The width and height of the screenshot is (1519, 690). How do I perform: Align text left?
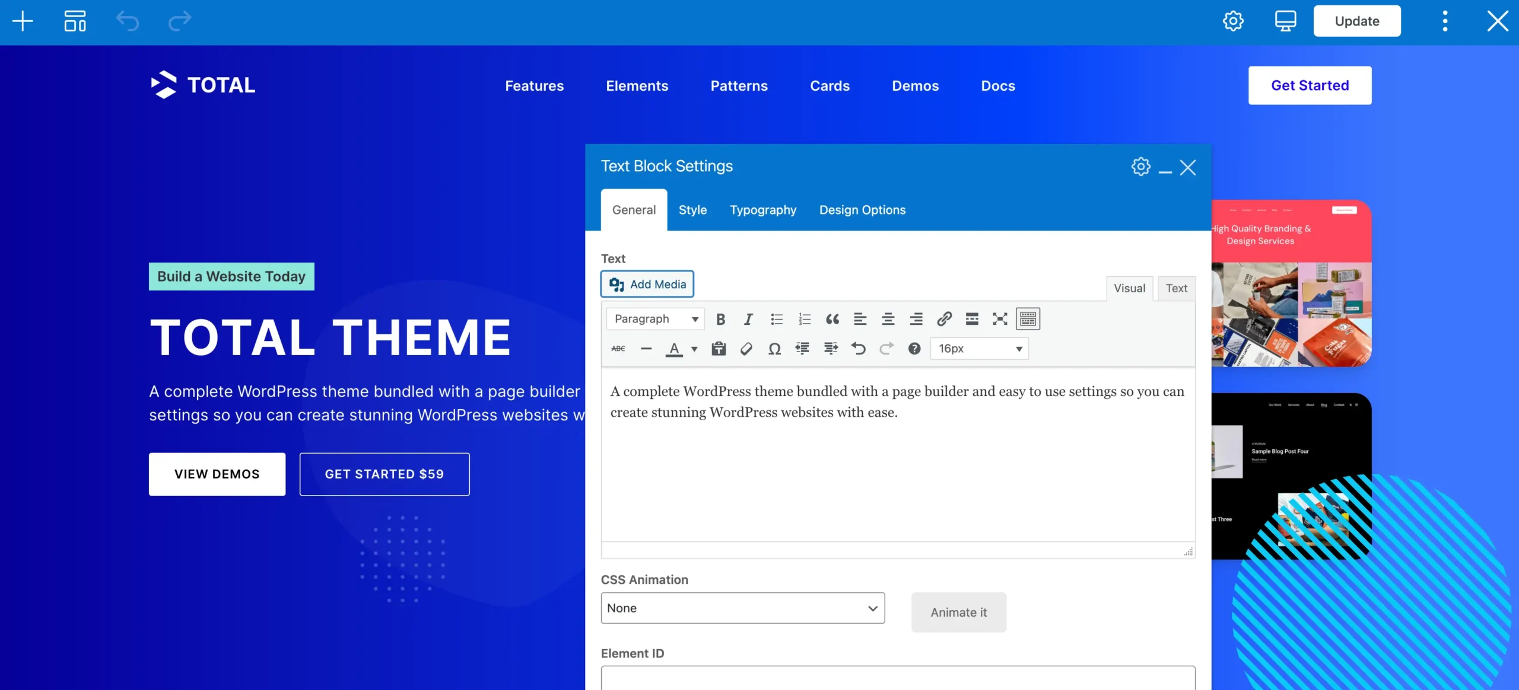point(860,320)
